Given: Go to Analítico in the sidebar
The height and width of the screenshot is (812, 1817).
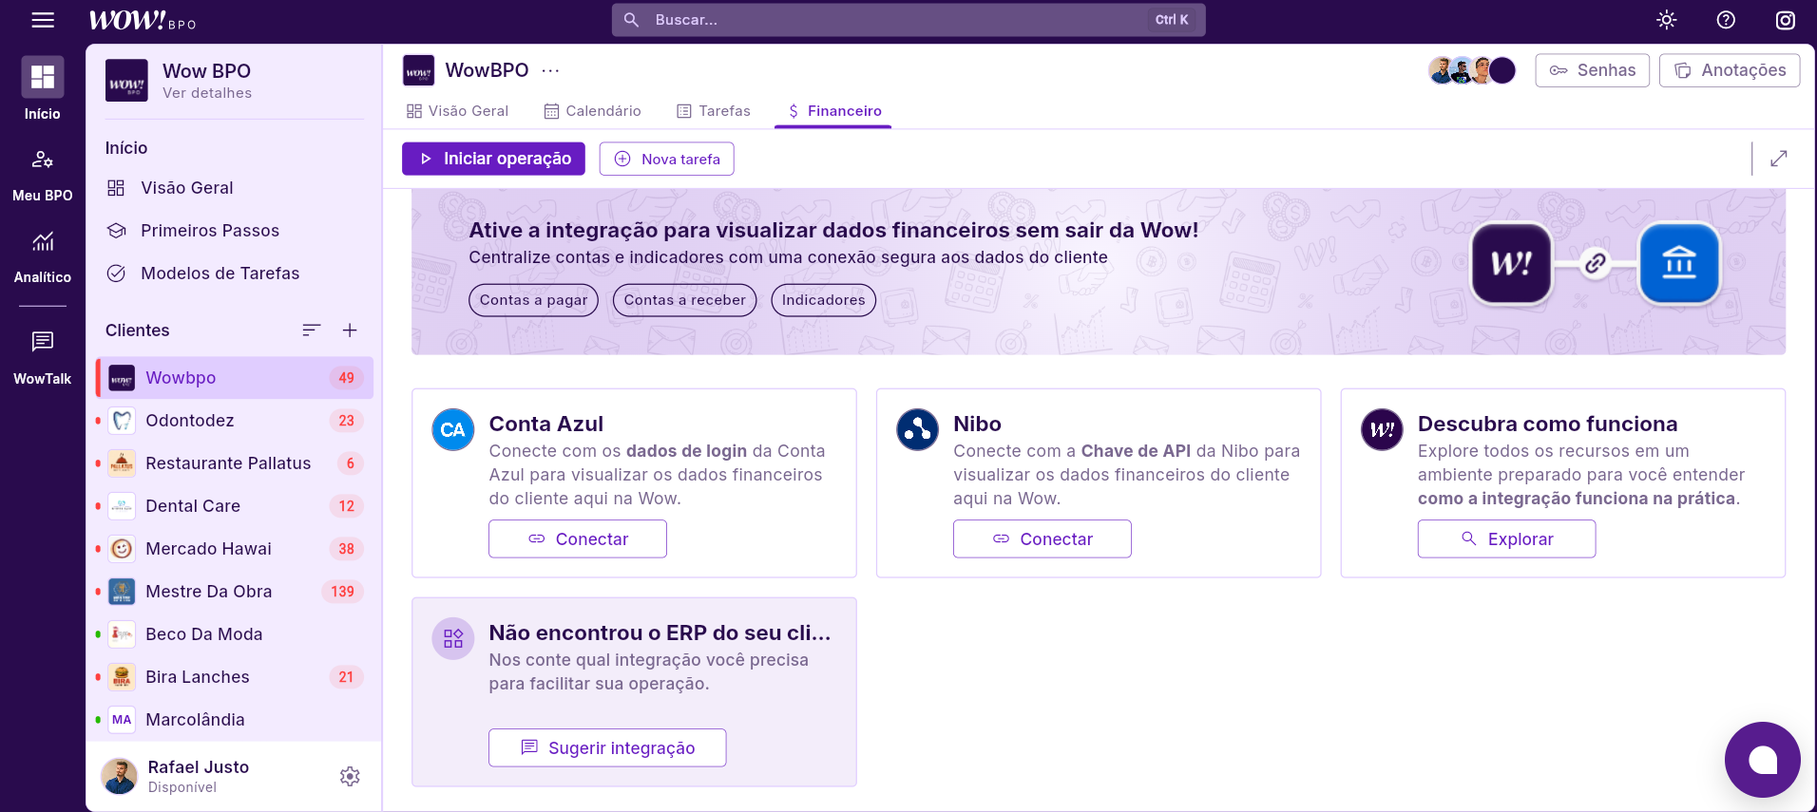Looking at the screenshot, I should (x=43, y=256).
